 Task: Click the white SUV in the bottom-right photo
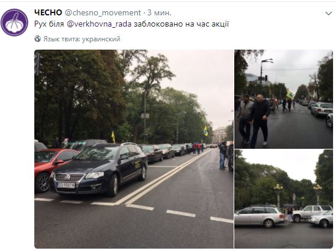[311, 213]
